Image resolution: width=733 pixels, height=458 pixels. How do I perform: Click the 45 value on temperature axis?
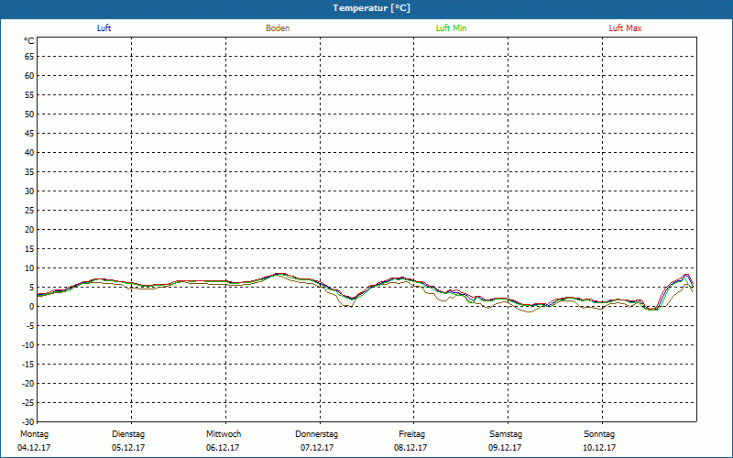[x=29, y=133]
